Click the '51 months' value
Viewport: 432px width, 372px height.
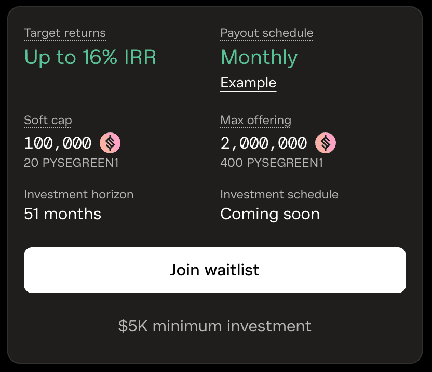click(x=62, y=214)
